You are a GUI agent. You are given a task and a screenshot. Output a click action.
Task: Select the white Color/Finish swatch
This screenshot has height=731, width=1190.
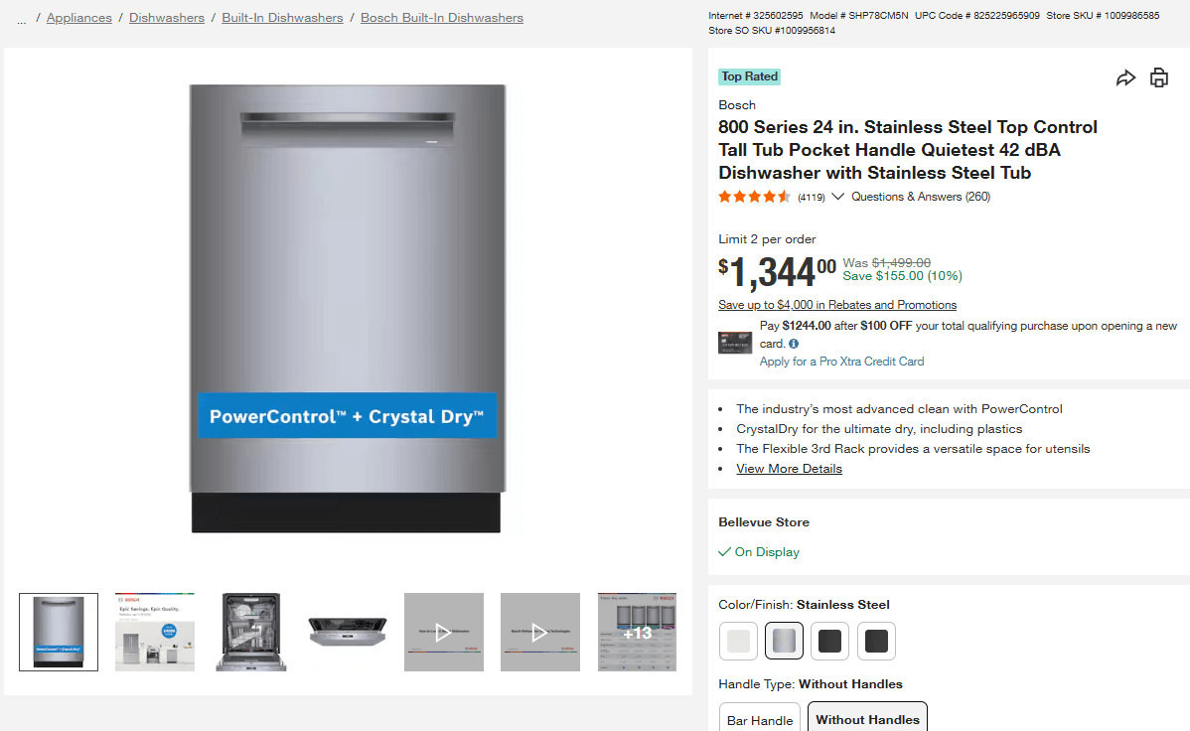tap(737, 641)
